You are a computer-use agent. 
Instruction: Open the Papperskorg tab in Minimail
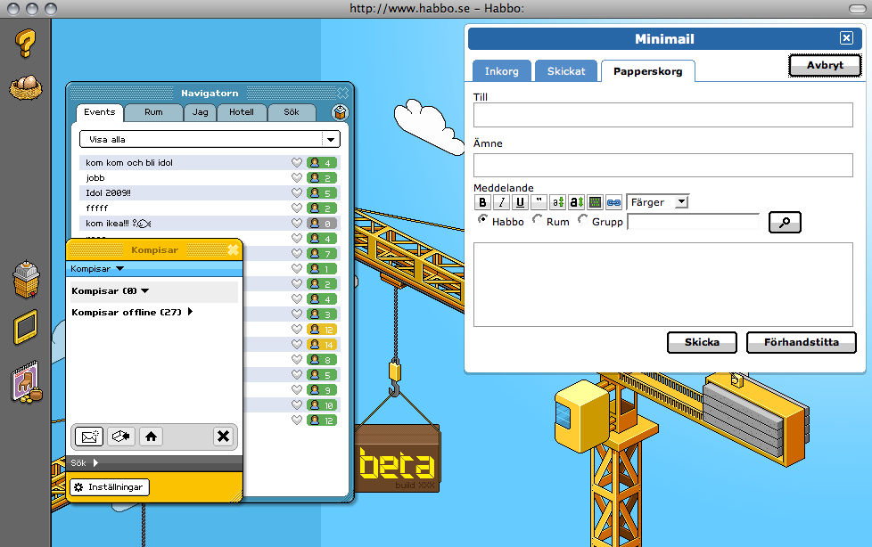click(648, 71)
